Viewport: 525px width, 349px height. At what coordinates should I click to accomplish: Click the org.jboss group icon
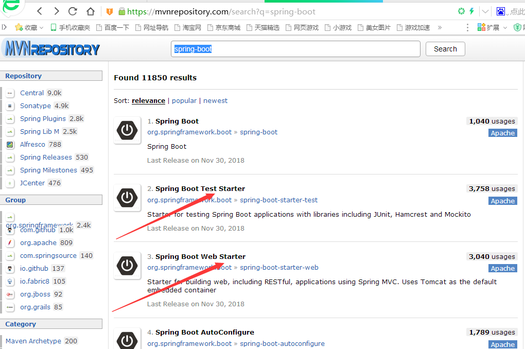pos(10,294)
